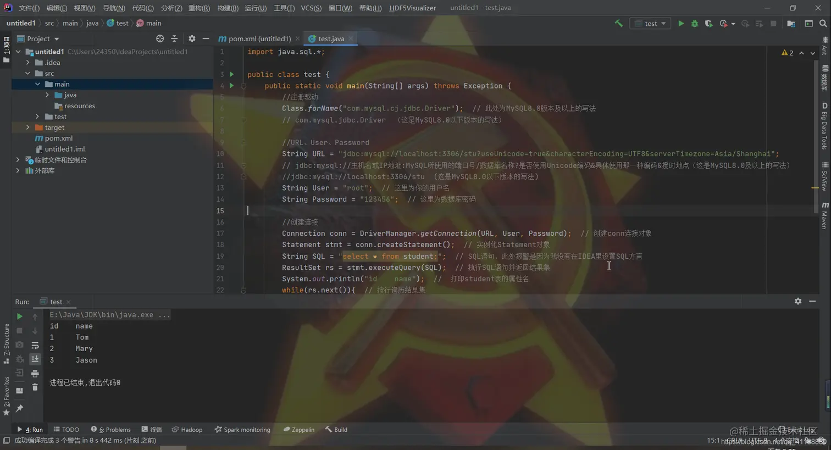This screenshot has height=450, width=831.
Task: Print the run console output
Action: pyautogui.click(x=35, y=374)
